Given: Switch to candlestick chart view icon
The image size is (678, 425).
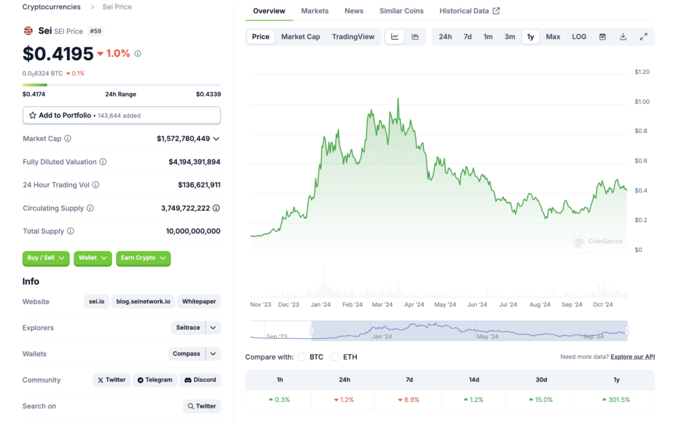Looking at the screenshot, I should click(415, 36).
